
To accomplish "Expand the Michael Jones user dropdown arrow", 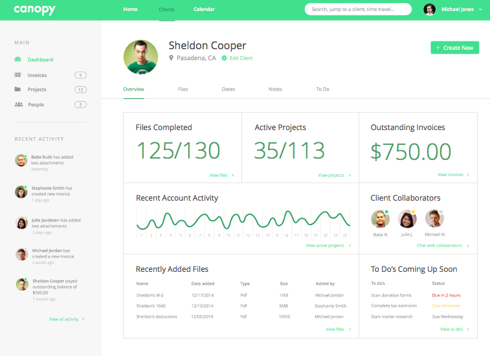I will coord(480,9).
